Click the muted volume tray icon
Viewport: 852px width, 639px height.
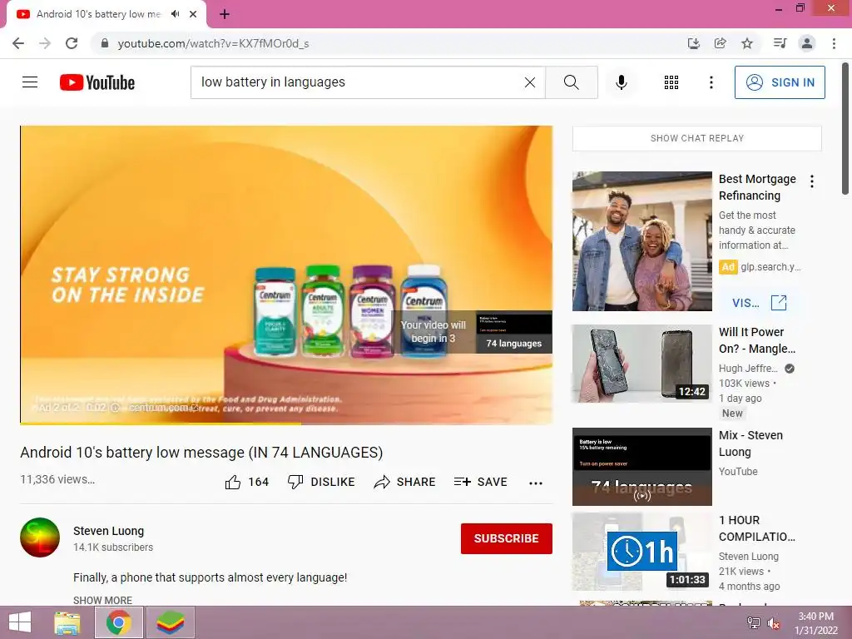coord(774,623)
